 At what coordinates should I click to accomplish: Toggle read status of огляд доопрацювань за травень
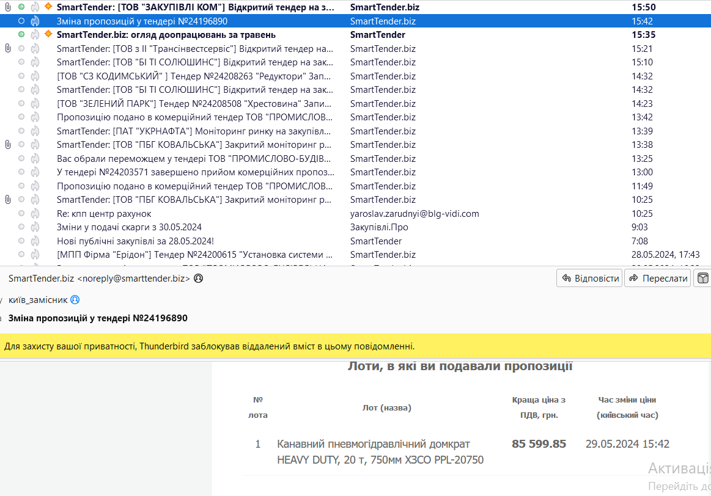(21, 34)
